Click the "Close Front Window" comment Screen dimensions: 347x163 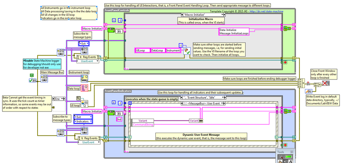click(x=324, y=74)
